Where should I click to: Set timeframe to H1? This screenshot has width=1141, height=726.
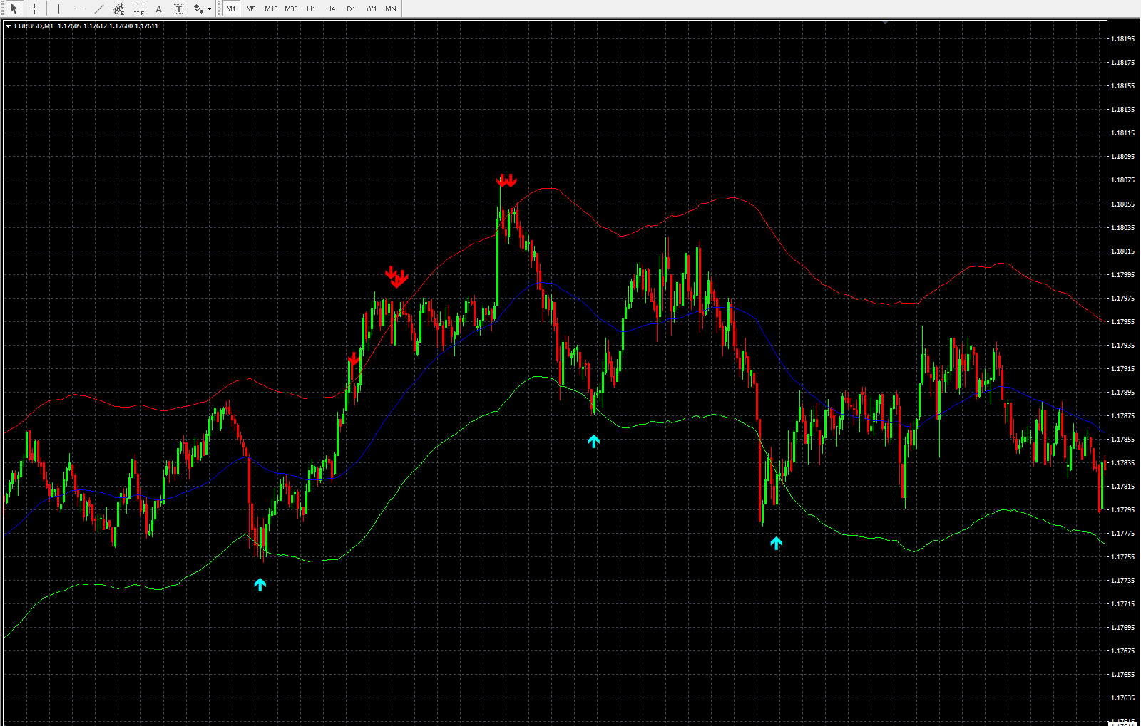coord(311,9)
